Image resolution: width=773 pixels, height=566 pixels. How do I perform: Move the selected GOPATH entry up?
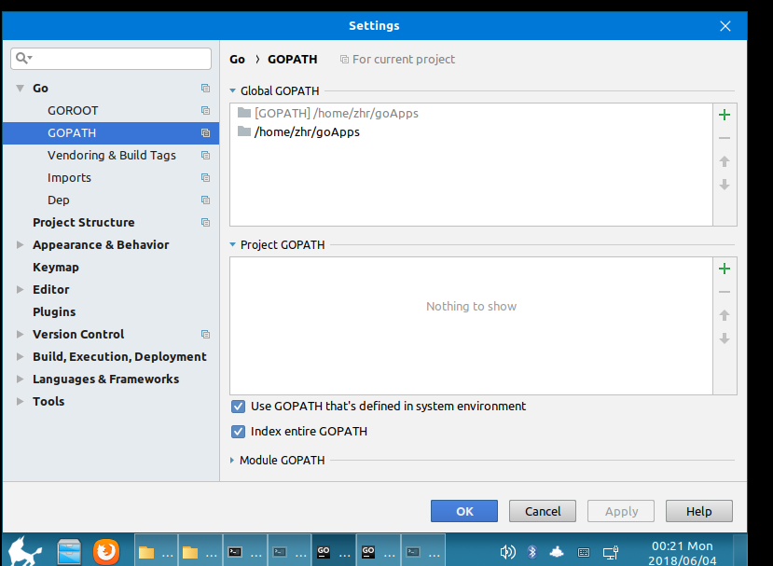725,161
